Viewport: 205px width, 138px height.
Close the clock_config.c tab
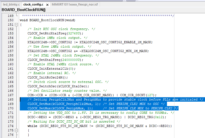[x=47, y=5]
